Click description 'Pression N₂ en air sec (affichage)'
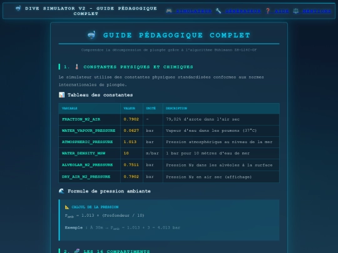Image resolution: width=338 pixels, height=253 pixels. pyautogui.click(x=209, y=177)
